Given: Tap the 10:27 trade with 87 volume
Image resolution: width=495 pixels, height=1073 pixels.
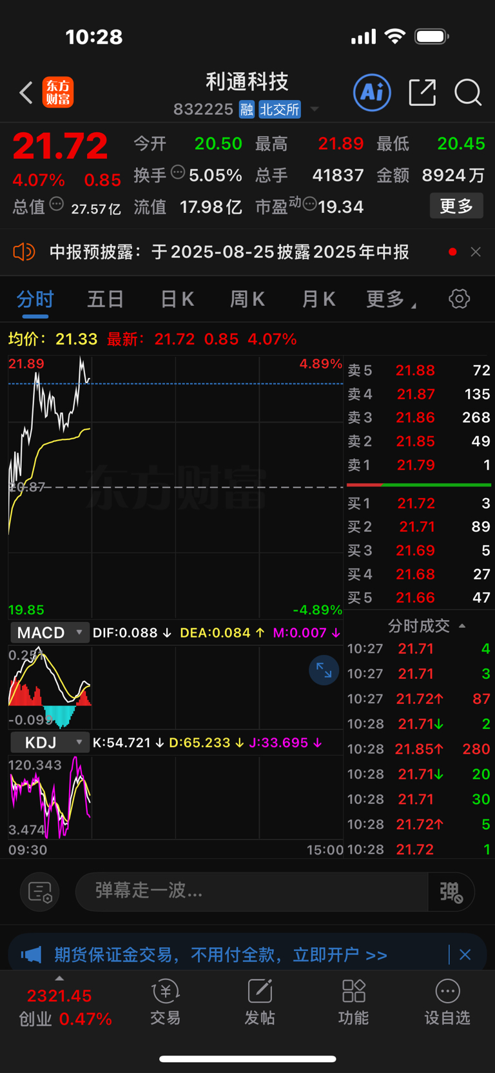Looking at the screenshot, I should tap(419, 699).
